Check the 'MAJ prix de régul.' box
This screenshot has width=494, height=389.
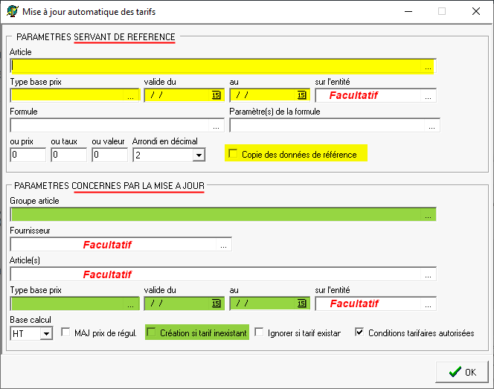[x=65, y=332]
